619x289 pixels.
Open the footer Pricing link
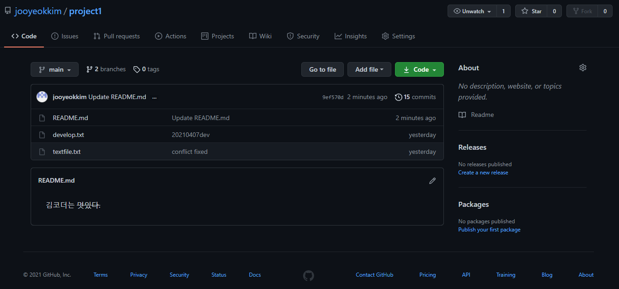[x=427, y=275]
